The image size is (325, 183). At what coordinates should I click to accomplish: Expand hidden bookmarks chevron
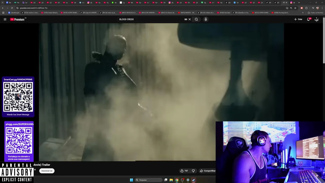[x=303, y=13]
